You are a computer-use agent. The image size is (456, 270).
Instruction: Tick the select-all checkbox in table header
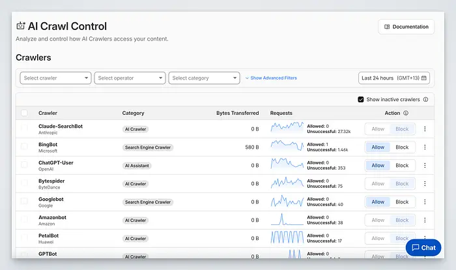pos(25,113)
